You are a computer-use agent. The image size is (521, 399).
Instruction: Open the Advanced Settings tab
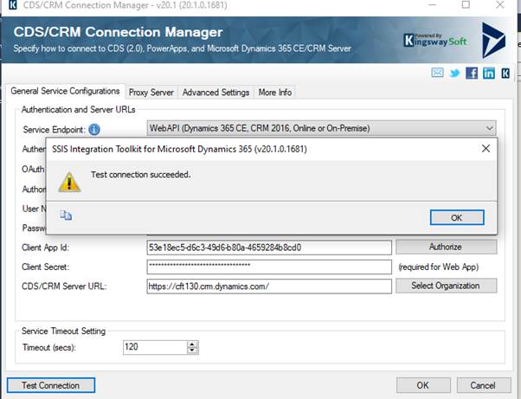pos(216,93)
